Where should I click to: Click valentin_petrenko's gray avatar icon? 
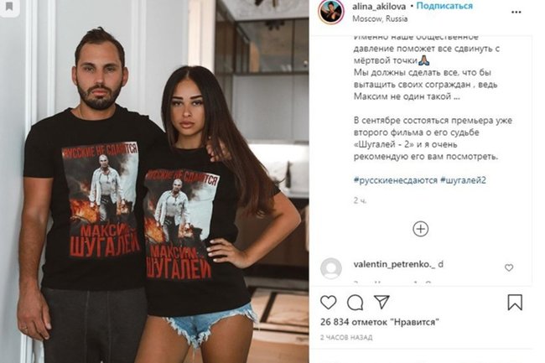tap(331, 268)
